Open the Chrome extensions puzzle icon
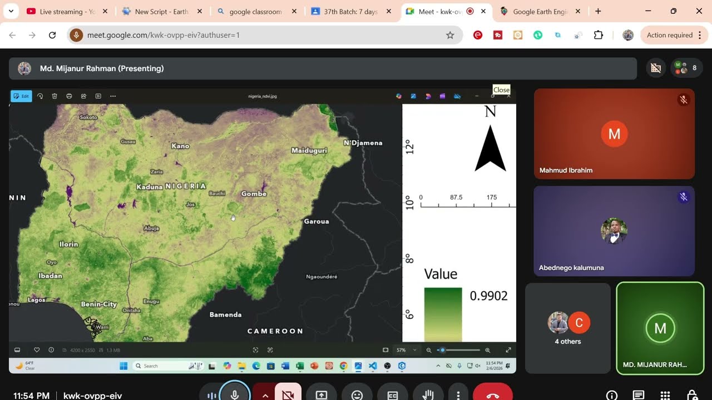Viewport: 712px width, 400px height. (599, 35)
